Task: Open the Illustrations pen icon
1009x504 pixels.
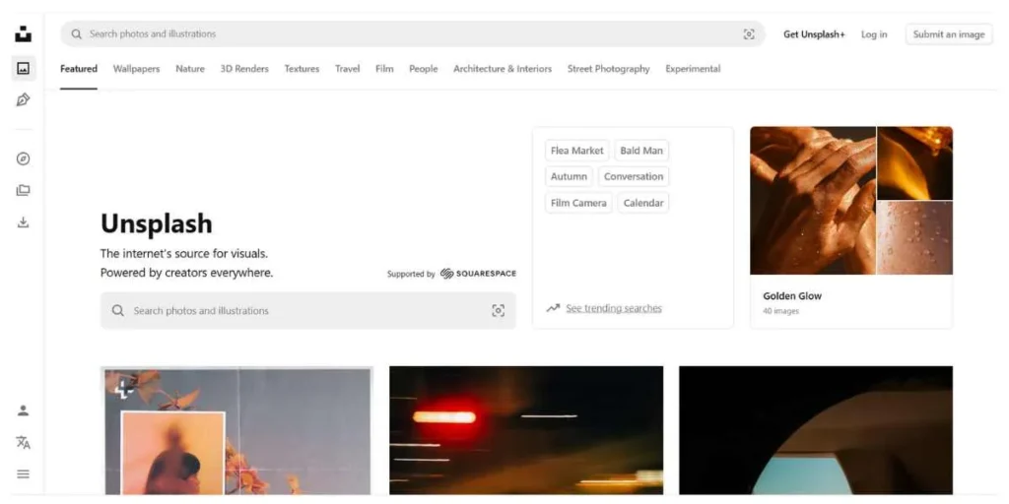Action: tap(24, 99)
